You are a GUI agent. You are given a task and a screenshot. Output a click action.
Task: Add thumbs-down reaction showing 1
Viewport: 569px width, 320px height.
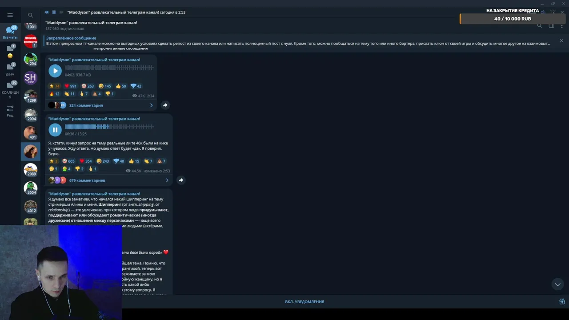(x=110, y=94)
